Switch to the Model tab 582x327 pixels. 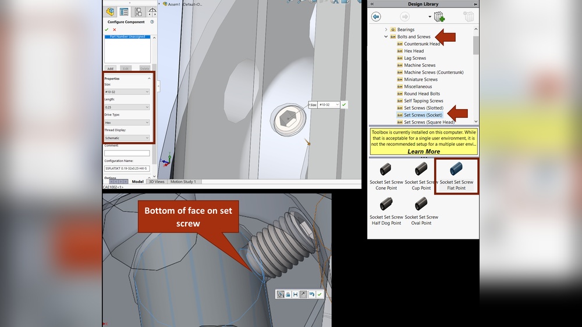click(x=138, y=181)
